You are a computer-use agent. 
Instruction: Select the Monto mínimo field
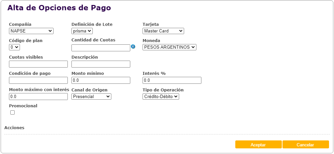[x=101, y=80]
